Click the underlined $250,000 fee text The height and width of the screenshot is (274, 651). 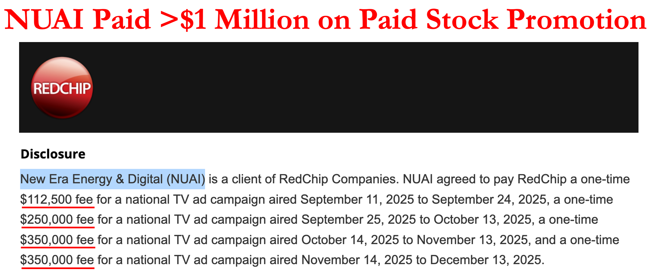pos(57,219)
